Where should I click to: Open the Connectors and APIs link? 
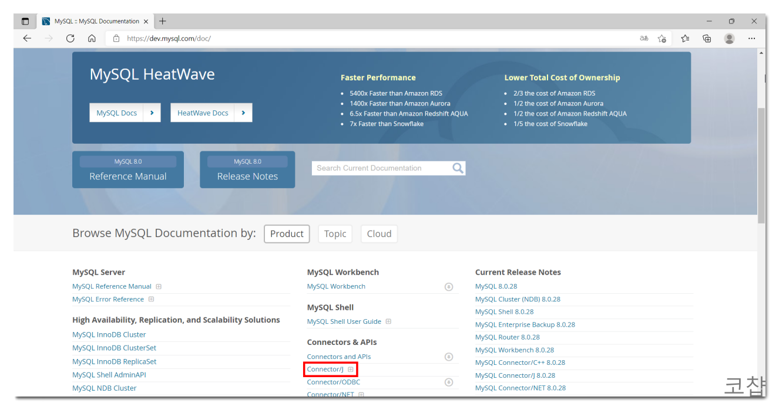(x=339, y=357)
